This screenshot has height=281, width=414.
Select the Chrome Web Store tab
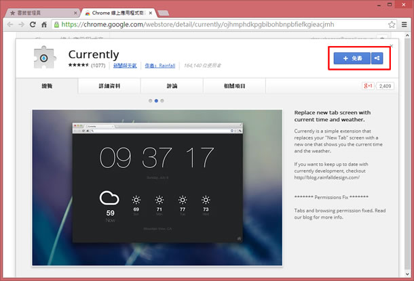(x=119, y=13)
